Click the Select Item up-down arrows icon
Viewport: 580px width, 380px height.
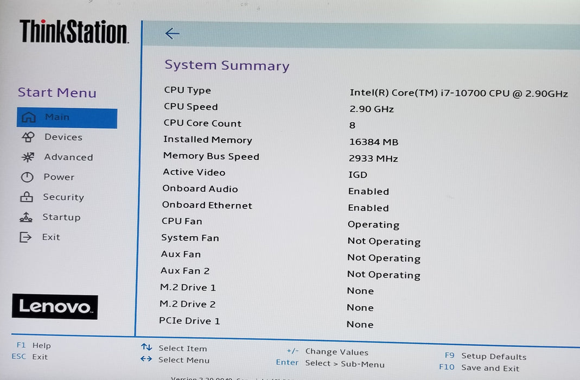(x=146, y=347)
